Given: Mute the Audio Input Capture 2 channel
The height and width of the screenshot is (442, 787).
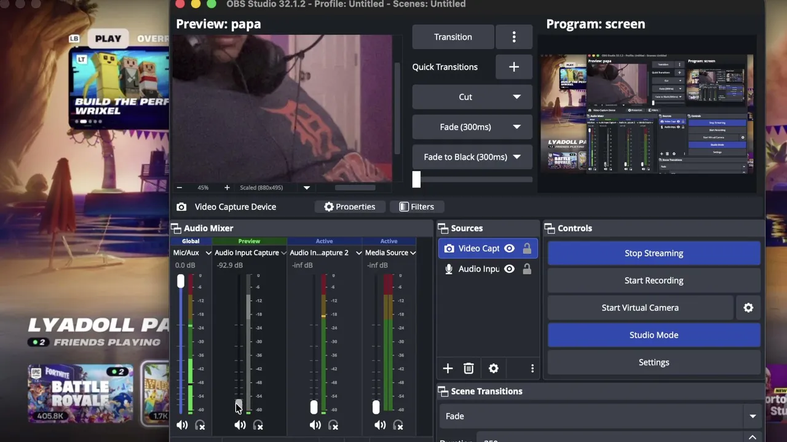Looking at the screenshot, I should (315, 425).
